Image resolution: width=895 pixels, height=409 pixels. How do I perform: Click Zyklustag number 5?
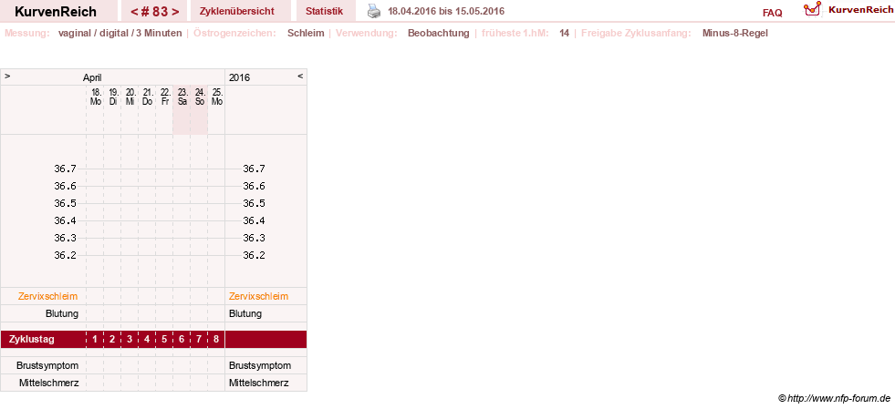click(164, 340)
